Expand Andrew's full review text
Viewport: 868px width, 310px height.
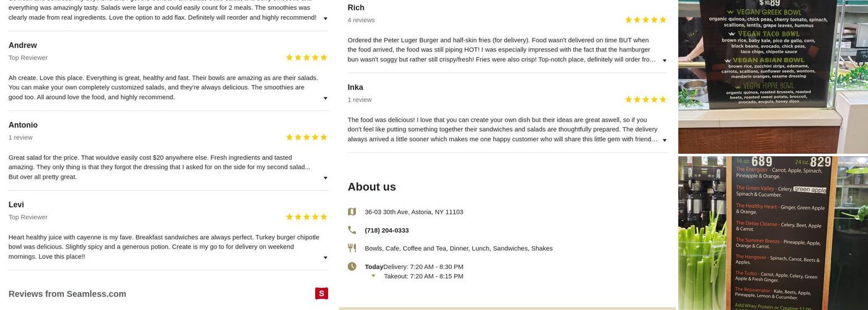(325, 98)
